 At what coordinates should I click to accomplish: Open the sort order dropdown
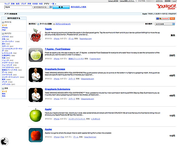tap(165, 24)
